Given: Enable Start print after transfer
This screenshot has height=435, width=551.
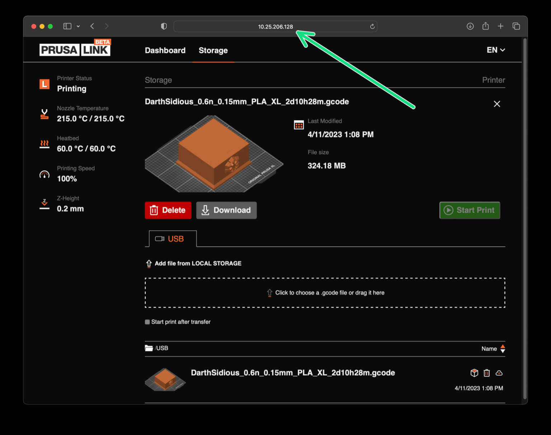Looking at the screenshot, I should [147, 322].
